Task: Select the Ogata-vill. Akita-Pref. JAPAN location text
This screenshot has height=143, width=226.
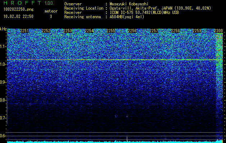Action: pos(160,8)
